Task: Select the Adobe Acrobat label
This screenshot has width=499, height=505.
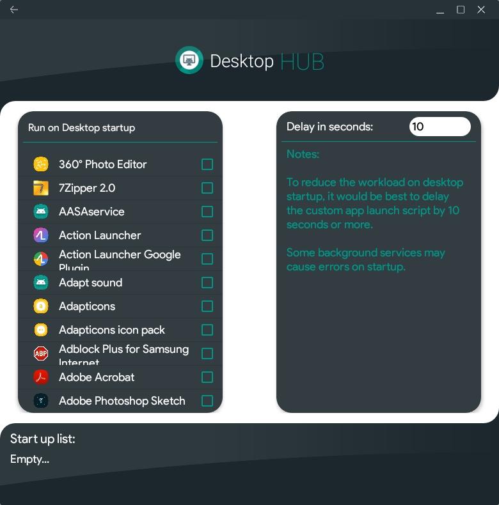Action: (97, 377)
